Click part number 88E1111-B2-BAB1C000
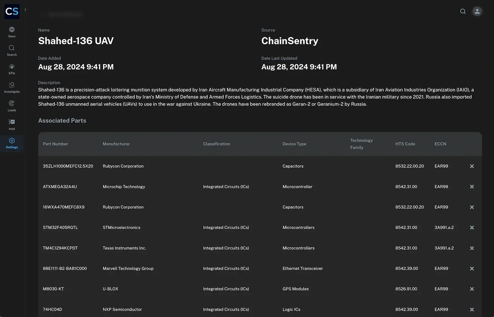Image resolution: width=494 pixels, height=317 pixels. point(65,268)
